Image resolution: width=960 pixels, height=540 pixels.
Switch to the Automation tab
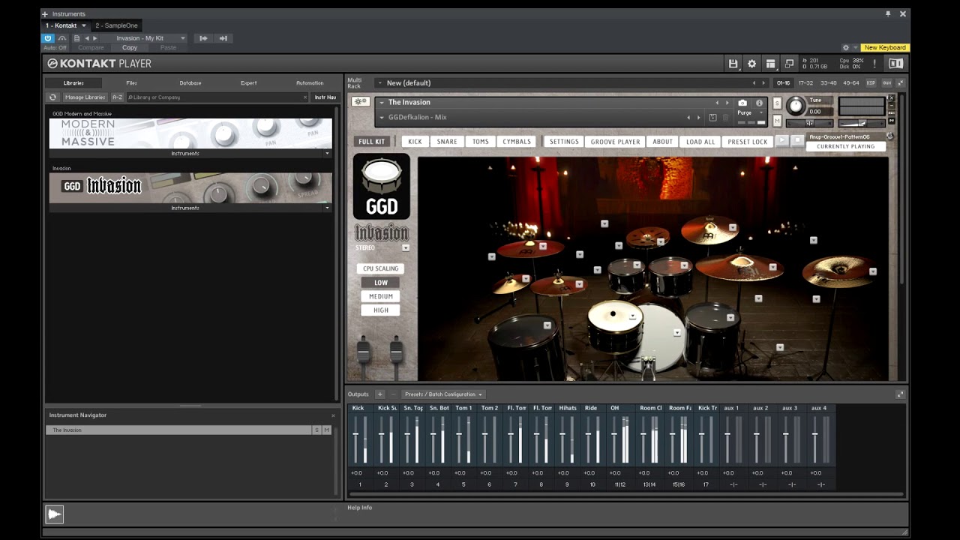click(310, 83)
